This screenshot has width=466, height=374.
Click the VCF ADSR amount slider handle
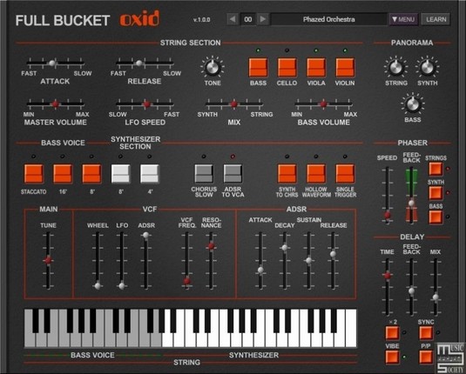point(145,235)
